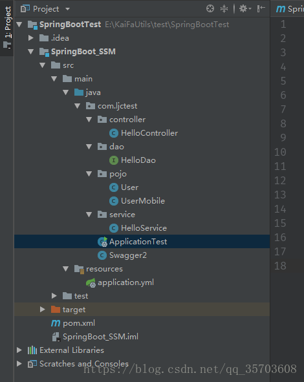Select the pom.xml file name
The height and width of the screenshot is (382, 304).
click(79, 323)
